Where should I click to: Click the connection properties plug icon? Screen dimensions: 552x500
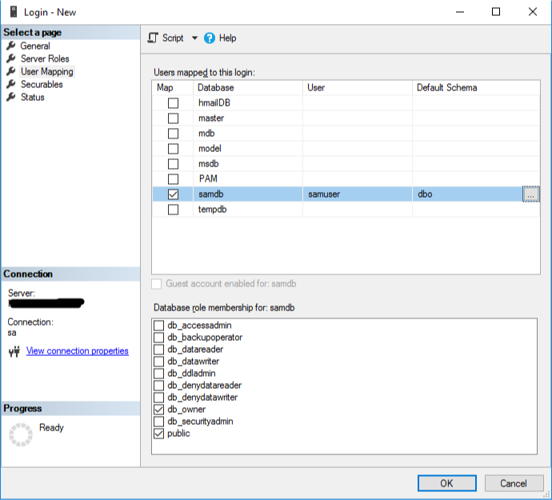pos(14,351)
